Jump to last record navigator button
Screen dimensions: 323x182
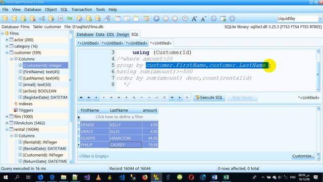(x=119, y=98)
